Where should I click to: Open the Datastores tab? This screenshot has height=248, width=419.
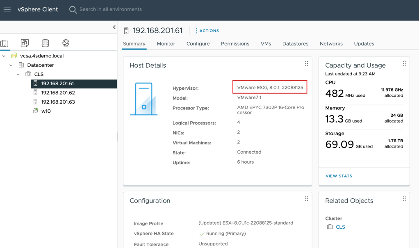tap(295, 44)
